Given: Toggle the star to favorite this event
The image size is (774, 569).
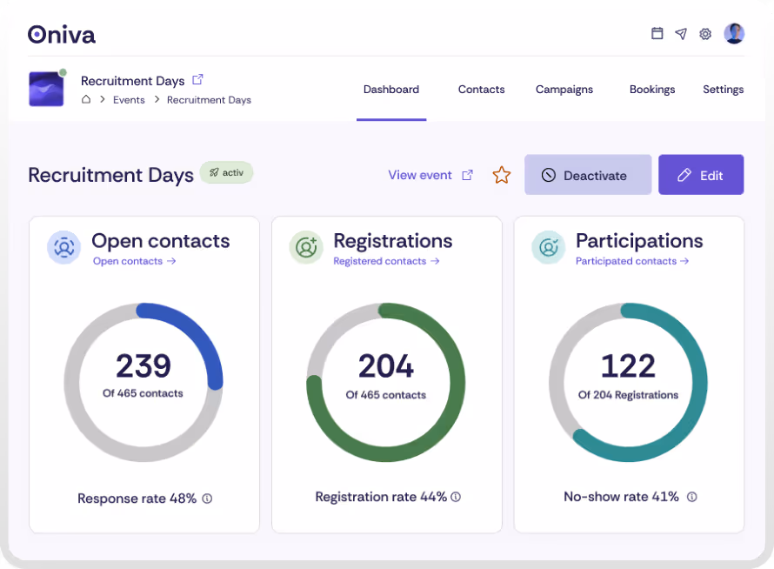Looking at the screenshot, I should point(502,174).
